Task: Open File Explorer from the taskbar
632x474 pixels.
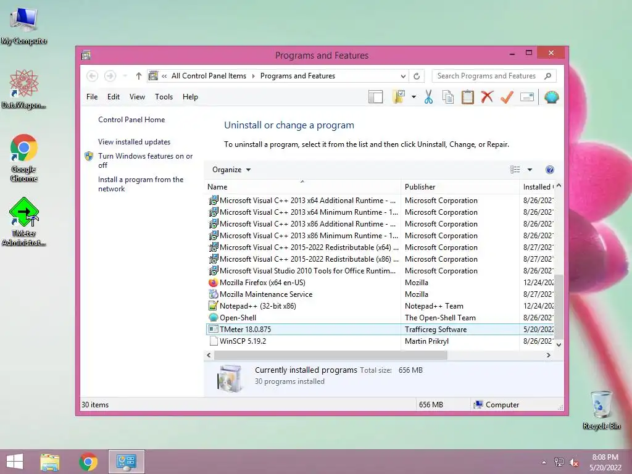Action: coord(50,462)
